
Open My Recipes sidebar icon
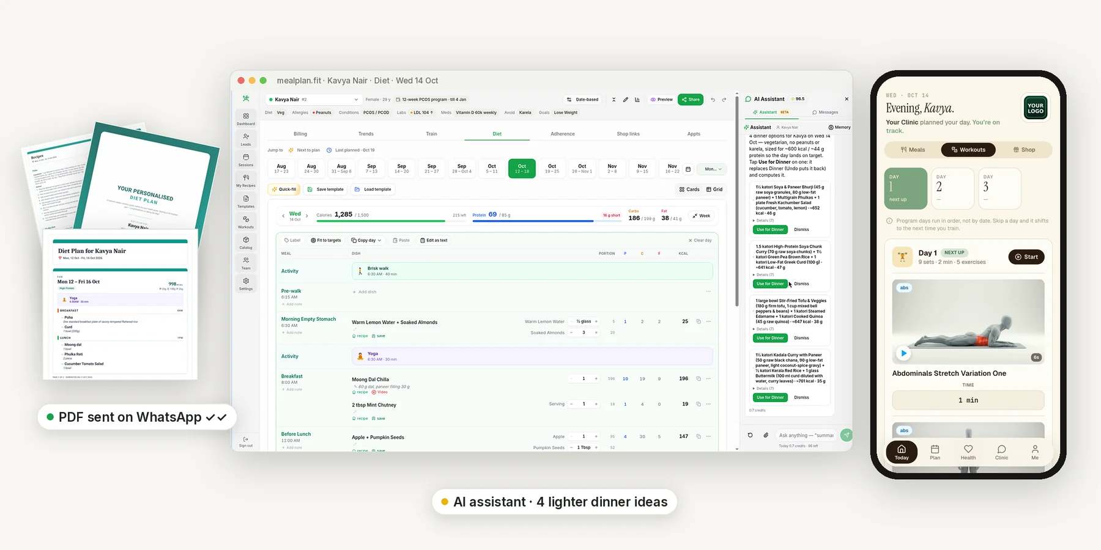246,180
